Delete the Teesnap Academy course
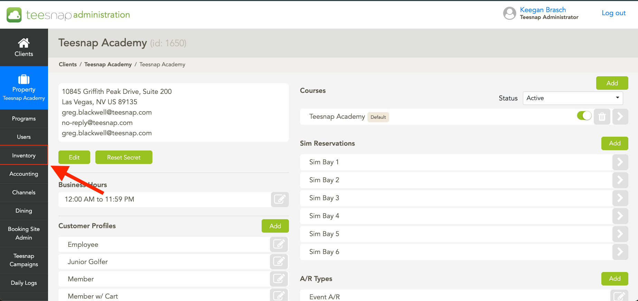This screenshot has height=301, width=638. (x=602, y=117)
